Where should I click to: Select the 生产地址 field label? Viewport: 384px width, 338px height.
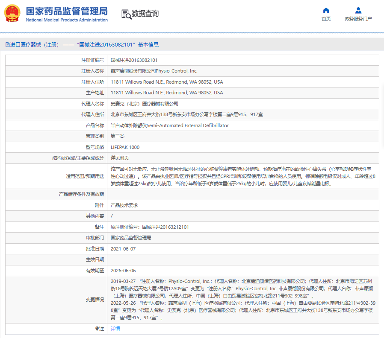[95, 93]
